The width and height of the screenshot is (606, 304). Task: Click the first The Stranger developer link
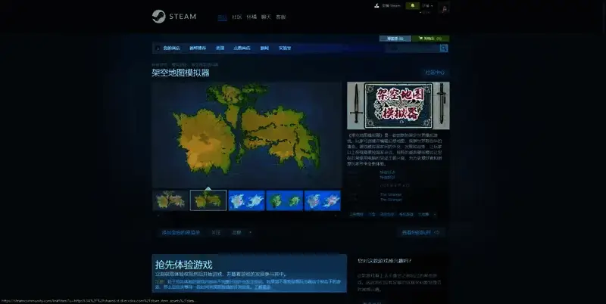pos(391,195)
